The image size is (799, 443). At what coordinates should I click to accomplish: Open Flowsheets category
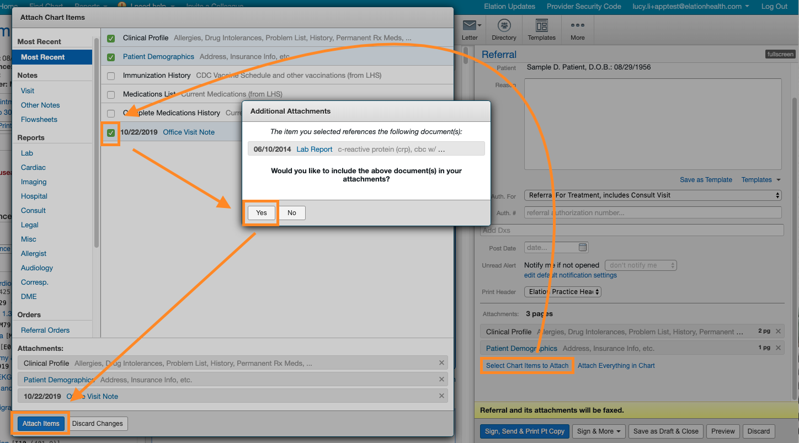(39, 119)
